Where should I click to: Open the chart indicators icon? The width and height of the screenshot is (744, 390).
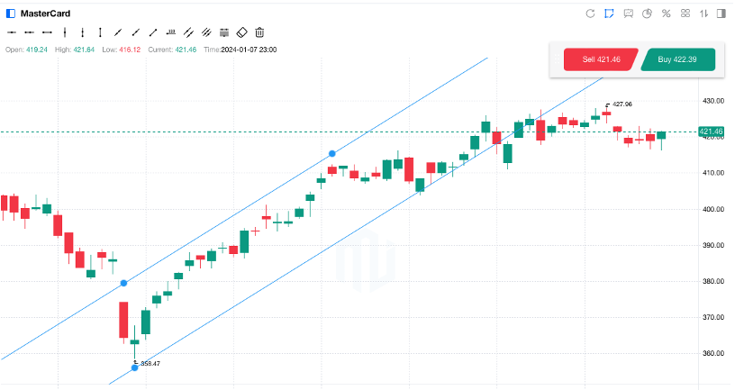[x=628, y=14]
